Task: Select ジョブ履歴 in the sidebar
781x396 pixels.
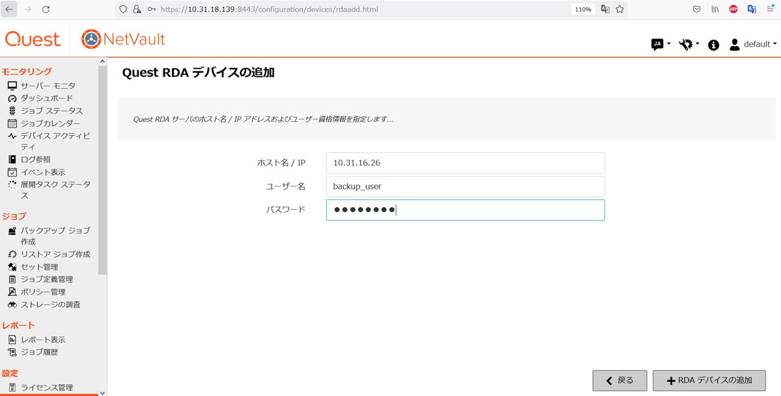Action: point(40,352)
